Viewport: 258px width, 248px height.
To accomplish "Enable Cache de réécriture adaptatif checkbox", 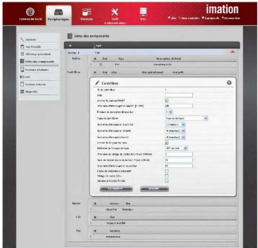I will (167, 171).
